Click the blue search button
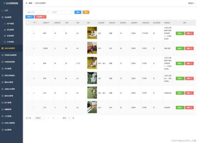198x143 pixels. click(x=78, y=12)
